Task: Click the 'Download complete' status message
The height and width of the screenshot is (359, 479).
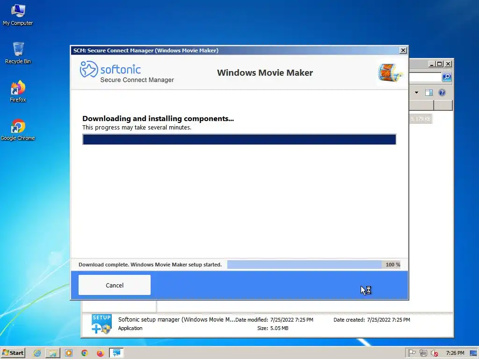Action: (150, 265)
